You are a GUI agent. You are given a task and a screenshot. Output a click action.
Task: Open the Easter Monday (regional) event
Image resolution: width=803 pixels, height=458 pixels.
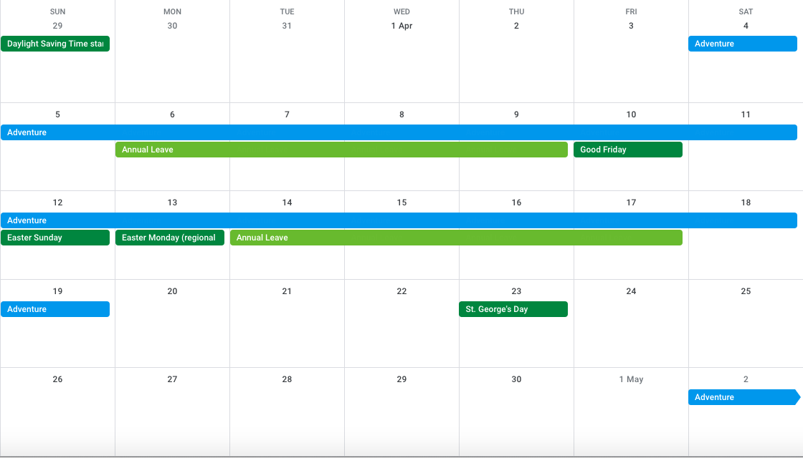(170, 238)
